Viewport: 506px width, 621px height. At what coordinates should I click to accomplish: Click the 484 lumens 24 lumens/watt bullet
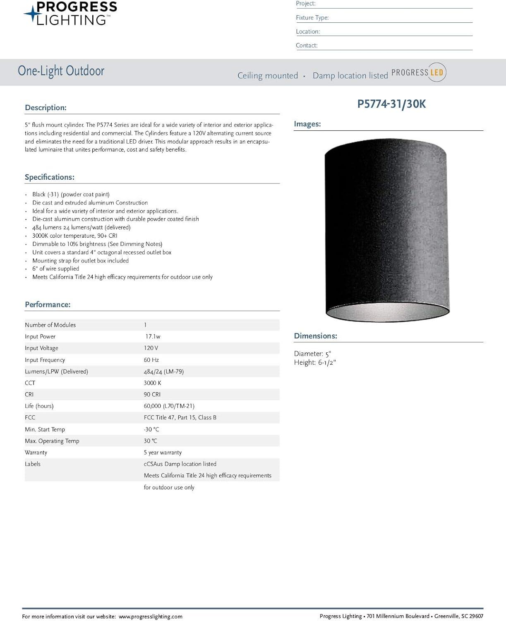click(x=82, y=227)
